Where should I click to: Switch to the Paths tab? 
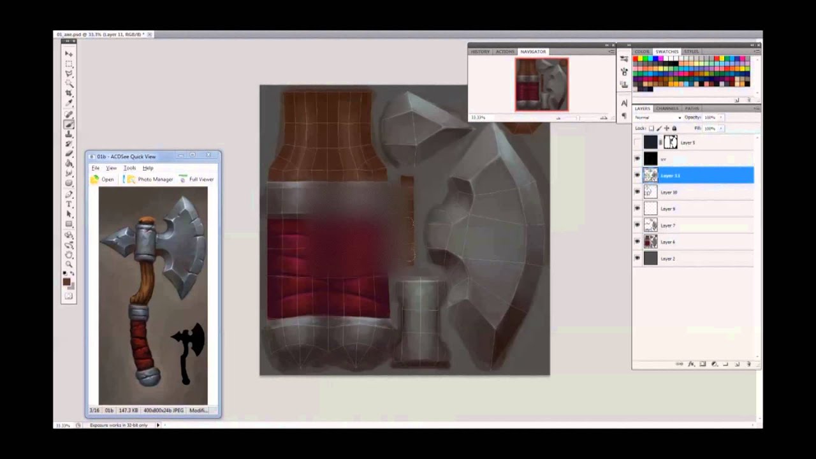point(692,108)
